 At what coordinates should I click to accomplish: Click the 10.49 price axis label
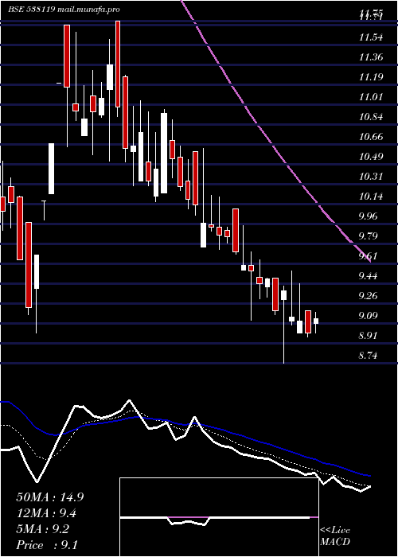coord(371,156)
